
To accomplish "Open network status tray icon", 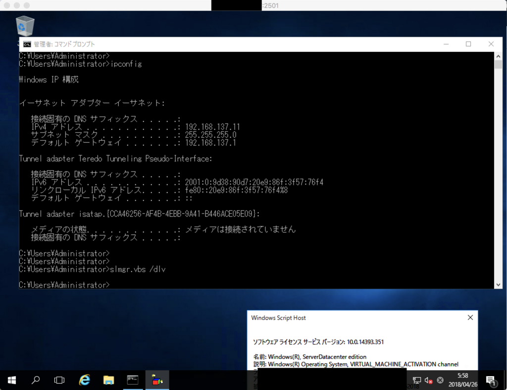I will tap(417, 380).
